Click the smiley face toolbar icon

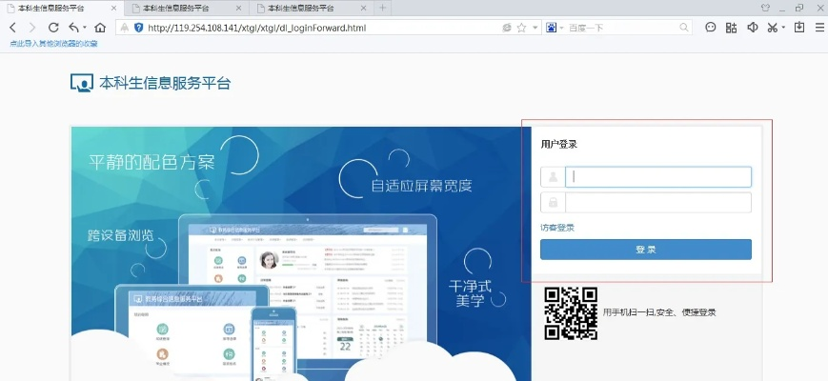(x=711, y=28)
